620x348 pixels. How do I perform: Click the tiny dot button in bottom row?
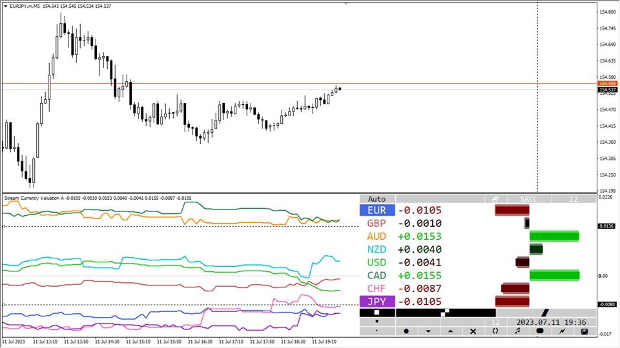pos(377,331)
